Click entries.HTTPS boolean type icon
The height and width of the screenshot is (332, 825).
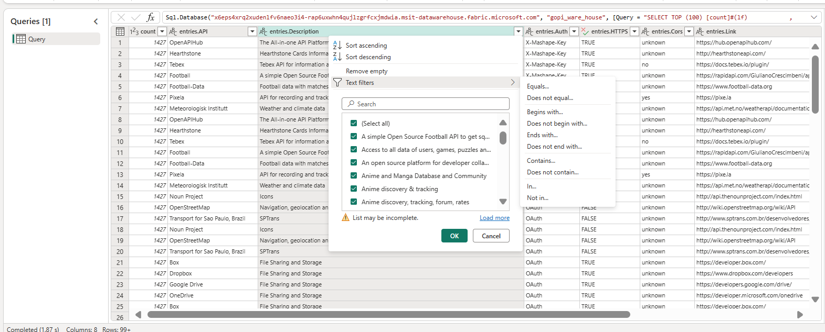pos(585,31)
